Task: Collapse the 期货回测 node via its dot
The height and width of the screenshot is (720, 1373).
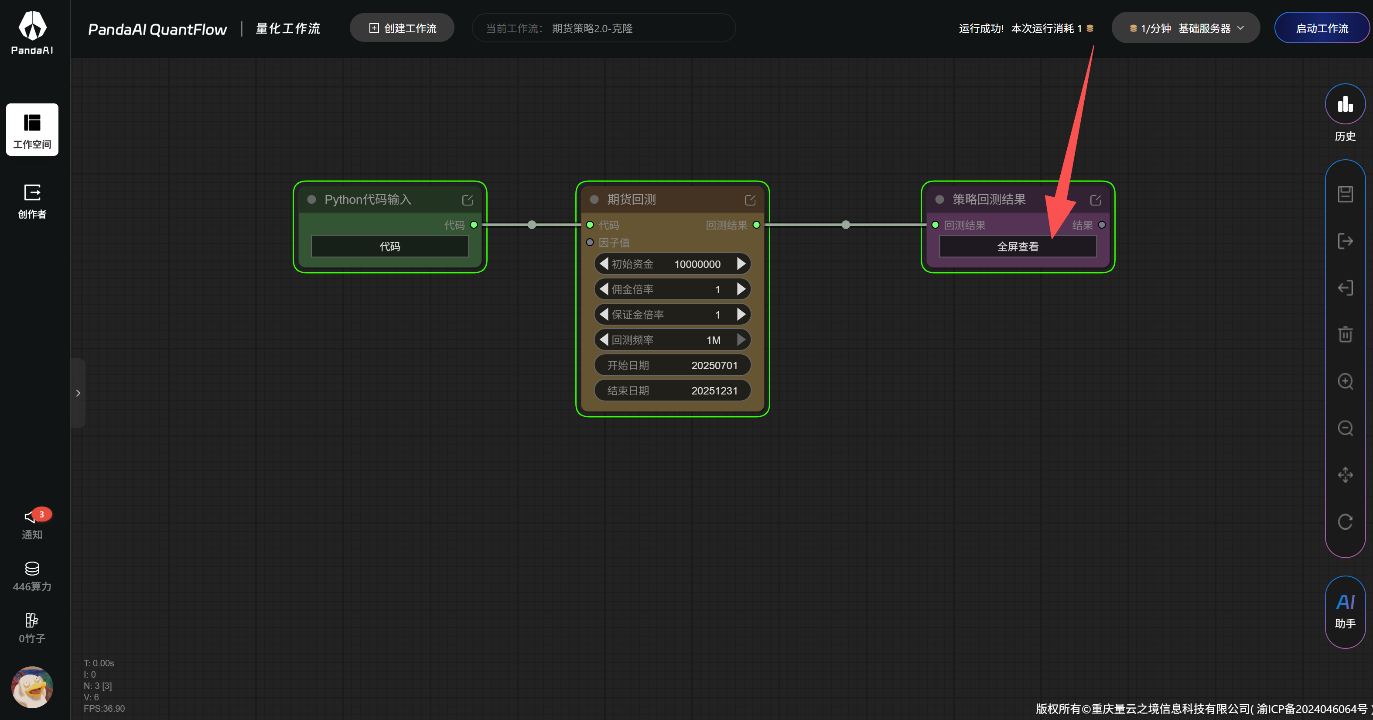Action: point(594,199)
